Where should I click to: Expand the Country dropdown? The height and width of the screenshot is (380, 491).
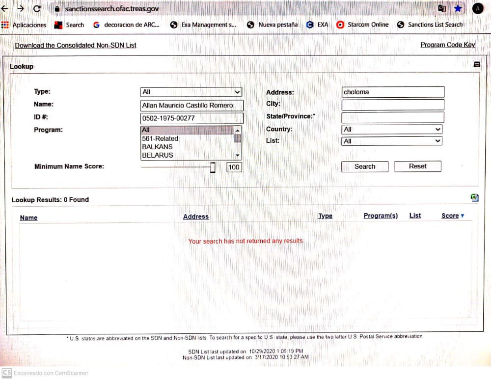click(391, 130)
